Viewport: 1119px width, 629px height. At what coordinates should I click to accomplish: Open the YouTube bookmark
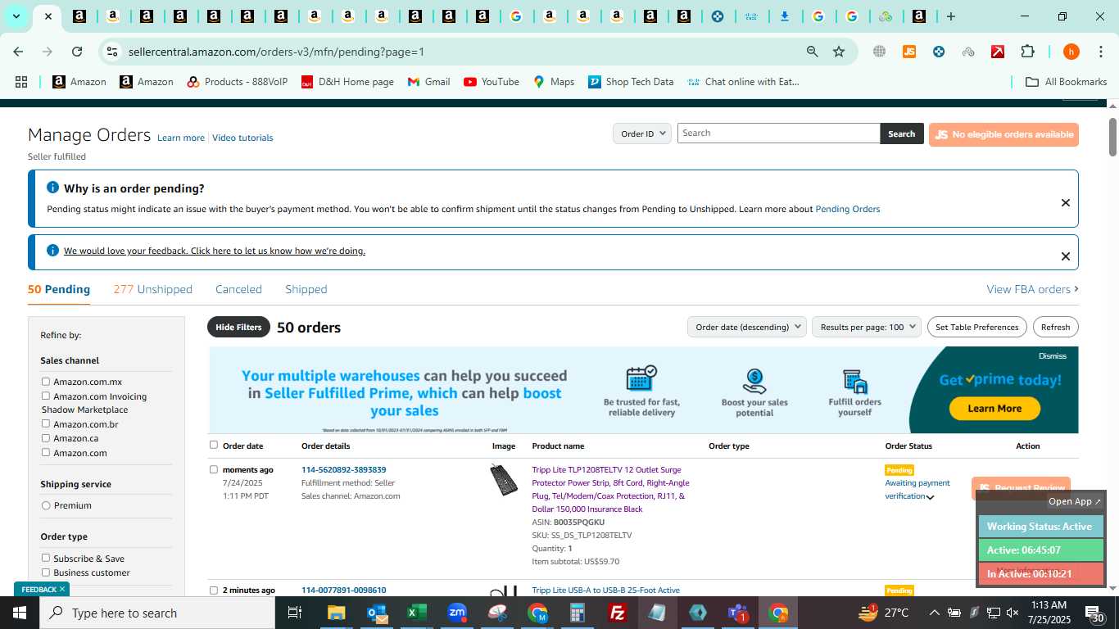(492, 82)
